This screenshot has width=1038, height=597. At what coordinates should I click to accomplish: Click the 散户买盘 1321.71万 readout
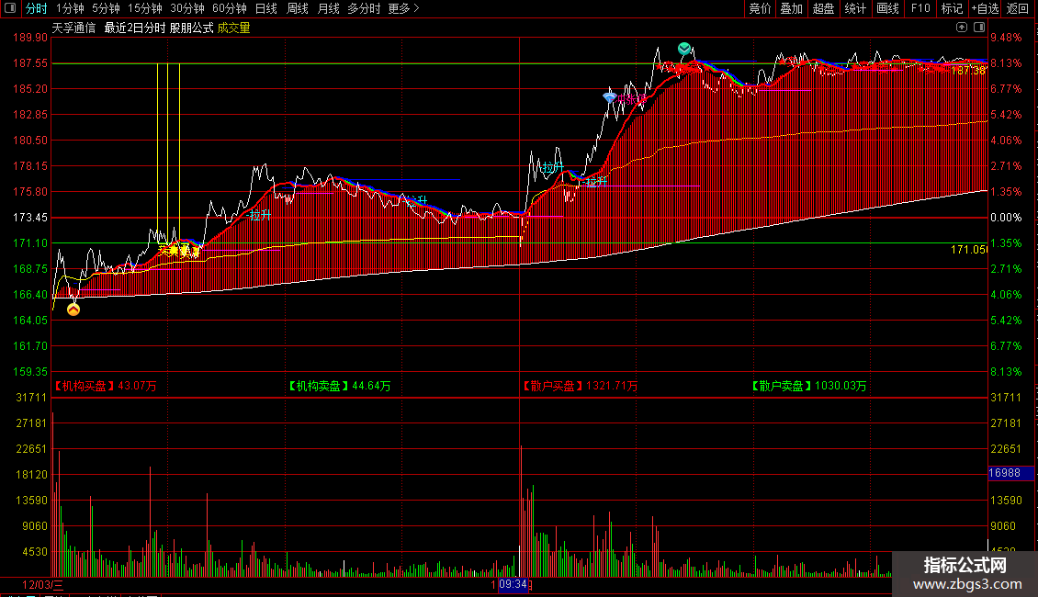click(580, 386)
